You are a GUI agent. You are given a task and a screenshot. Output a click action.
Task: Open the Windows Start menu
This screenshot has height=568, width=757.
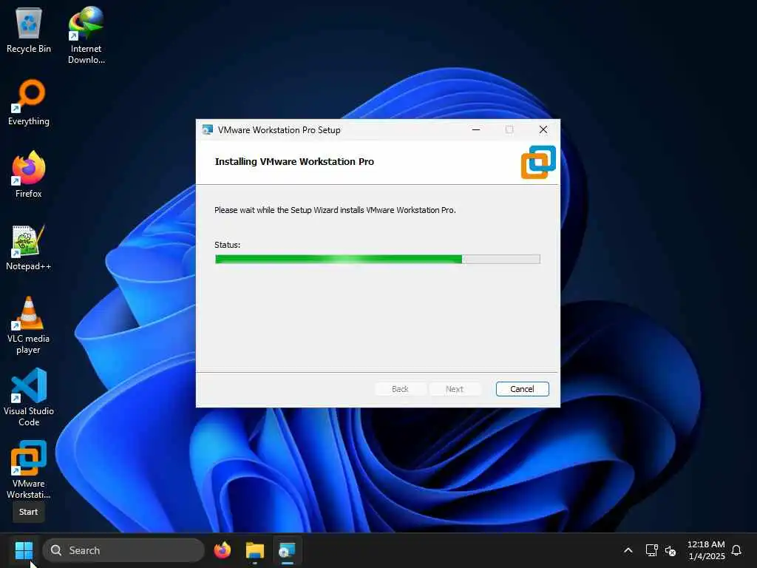click(24, 550)
